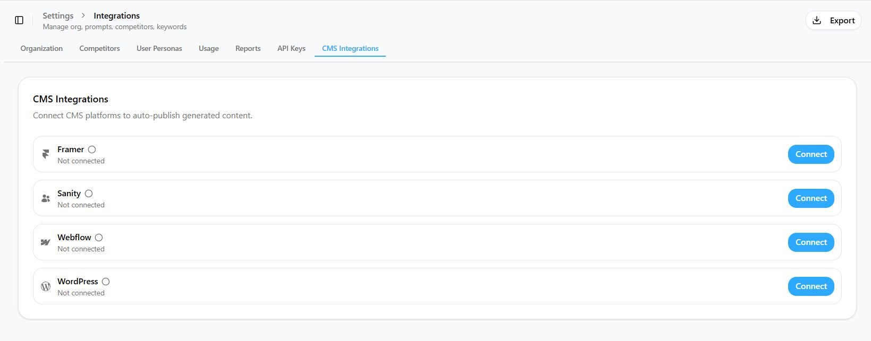The image size is (871, 341).
Task: Click the WordPress logo icon
Action: [46, 286]
